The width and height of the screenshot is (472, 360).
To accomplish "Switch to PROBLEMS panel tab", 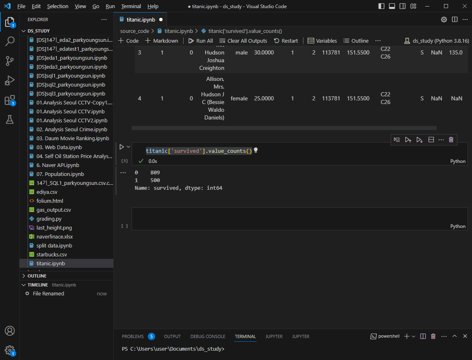I will click(133, 336).
